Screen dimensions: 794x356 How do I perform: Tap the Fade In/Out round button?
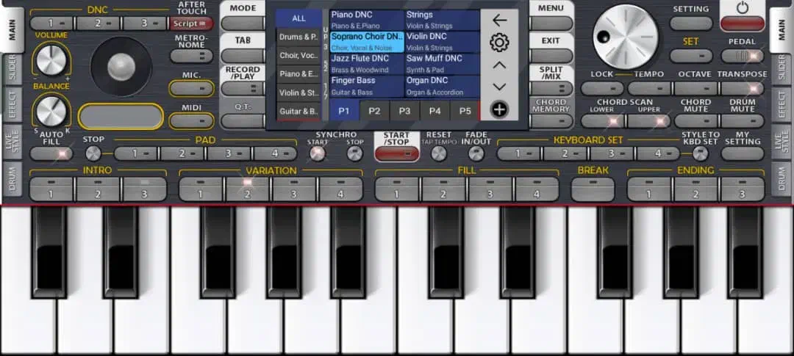pos(476,153)
